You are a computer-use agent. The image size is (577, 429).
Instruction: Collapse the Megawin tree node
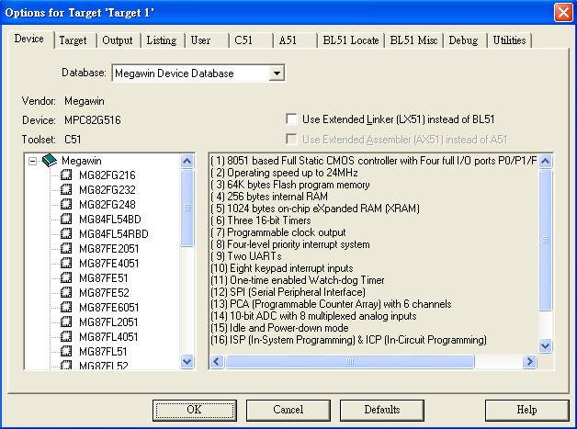[x=33, y=161]
